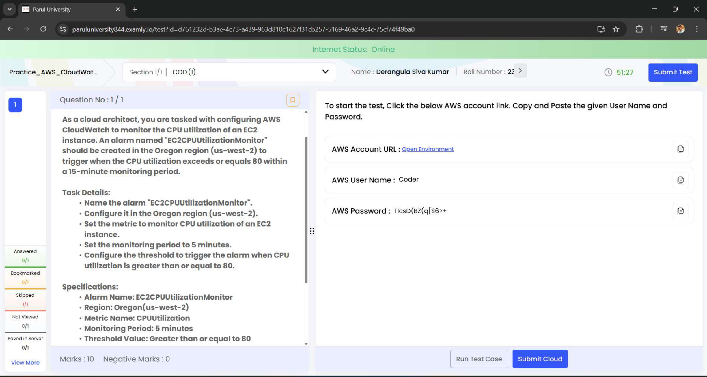Click 'Metric Name: CPUUtilization' line
The height and width of the screenshot is (377, 707).
[x=137, y=318]
